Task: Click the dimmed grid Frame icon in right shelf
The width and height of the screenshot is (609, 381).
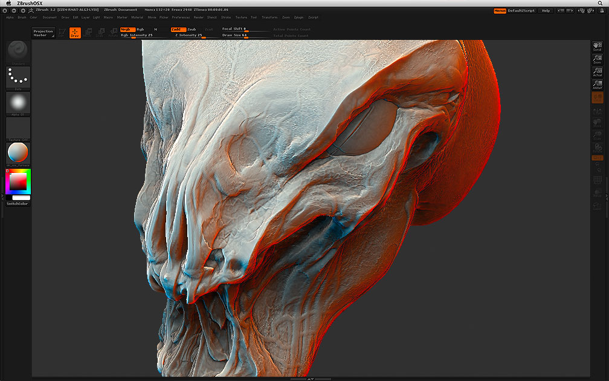Action: (x=598, y=180)
